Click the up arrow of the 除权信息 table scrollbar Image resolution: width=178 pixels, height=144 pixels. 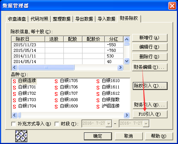tap(127, 40)
